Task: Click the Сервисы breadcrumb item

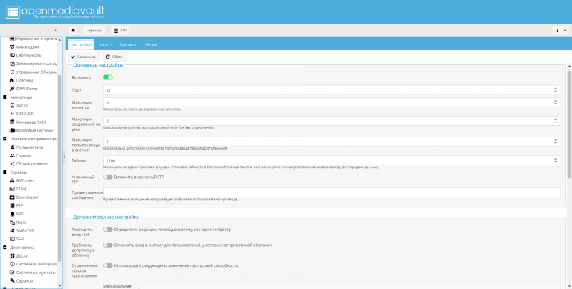Action: click(94, 31)
